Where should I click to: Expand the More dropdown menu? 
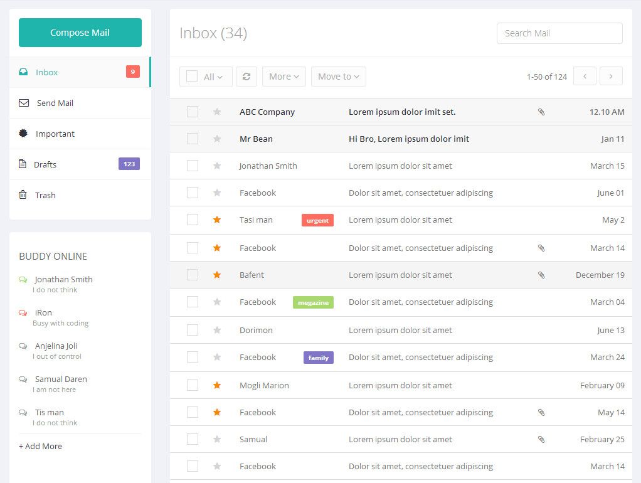coord(283,77)
